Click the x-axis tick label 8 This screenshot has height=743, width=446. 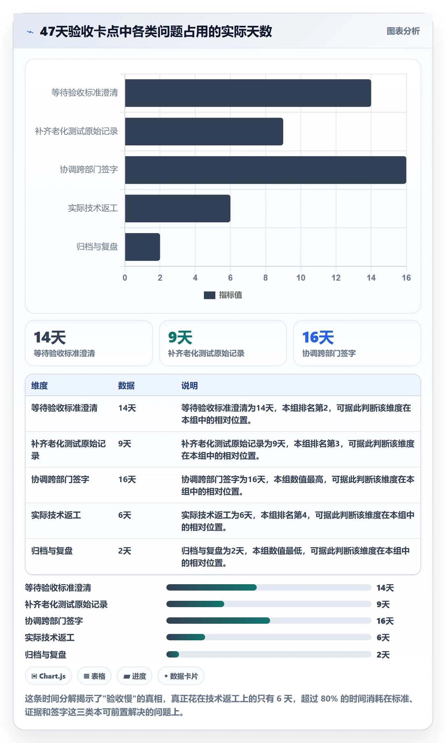pyautogui.click(x=265, y=278)
